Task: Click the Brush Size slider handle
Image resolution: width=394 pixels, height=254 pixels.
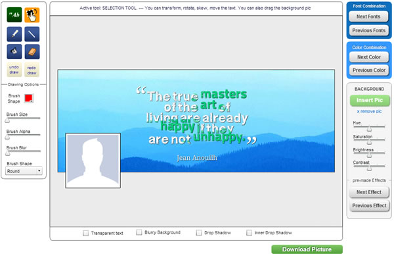Action: [7, 120]
